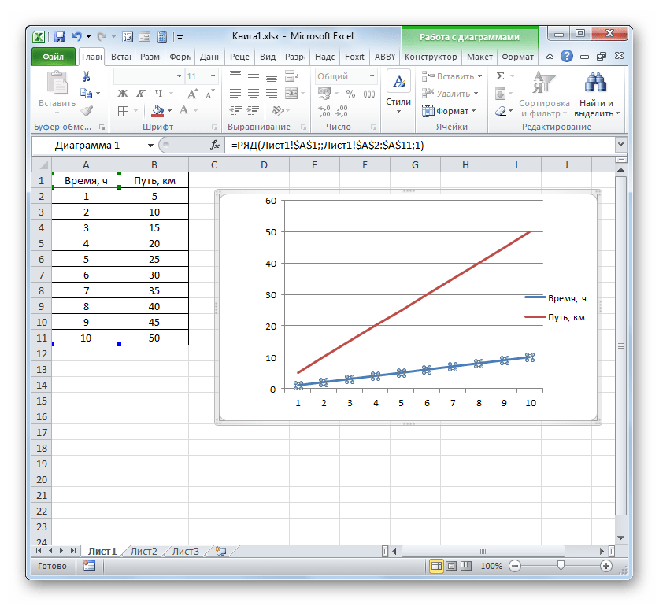Toggle underline (Ч) formatting
659x606 pixels.
[x=158, y=94]
